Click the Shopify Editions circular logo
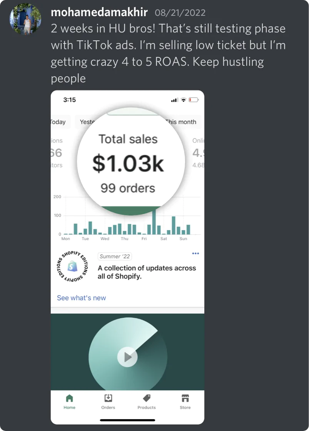Viewport: 309px width, 431px height. 73,266
